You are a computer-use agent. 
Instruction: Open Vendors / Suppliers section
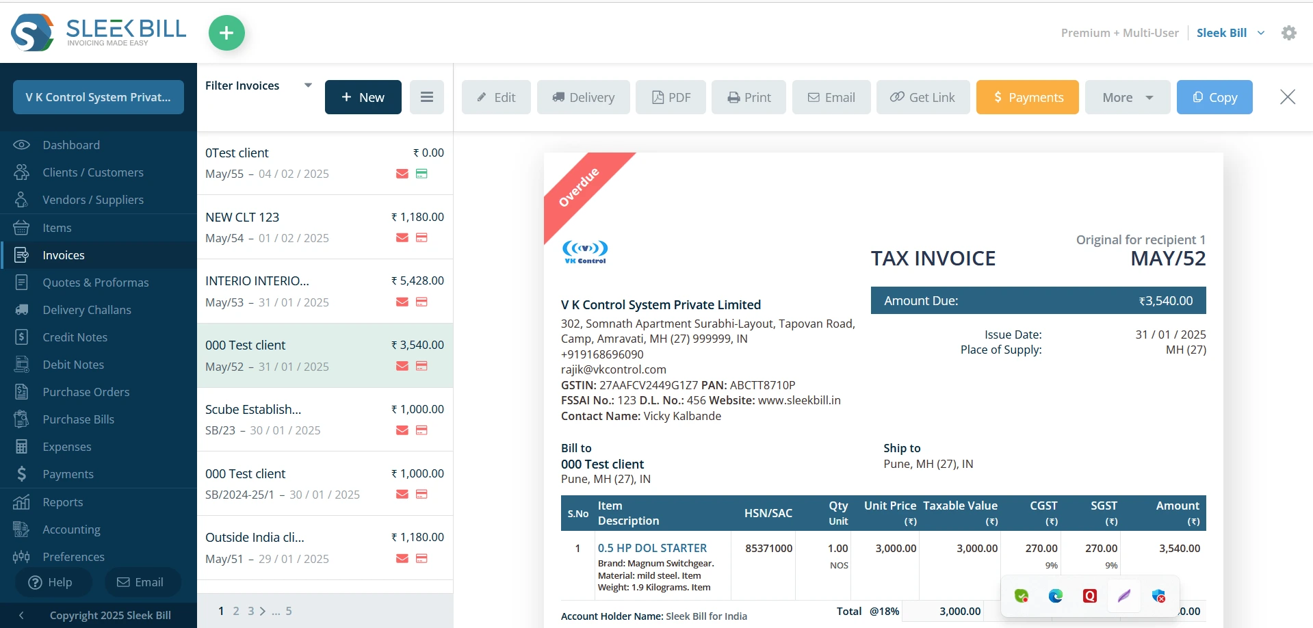click(99, 200)
